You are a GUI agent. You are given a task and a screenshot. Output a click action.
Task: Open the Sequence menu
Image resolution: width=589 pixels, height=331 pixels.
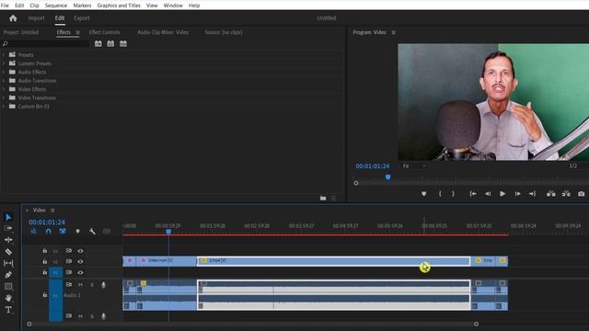click(x=56, y=6)
